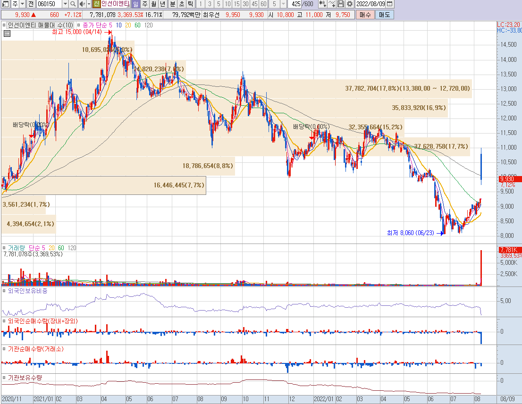
Task: Choose interval 60 button
Action: (x=263, y=4)
